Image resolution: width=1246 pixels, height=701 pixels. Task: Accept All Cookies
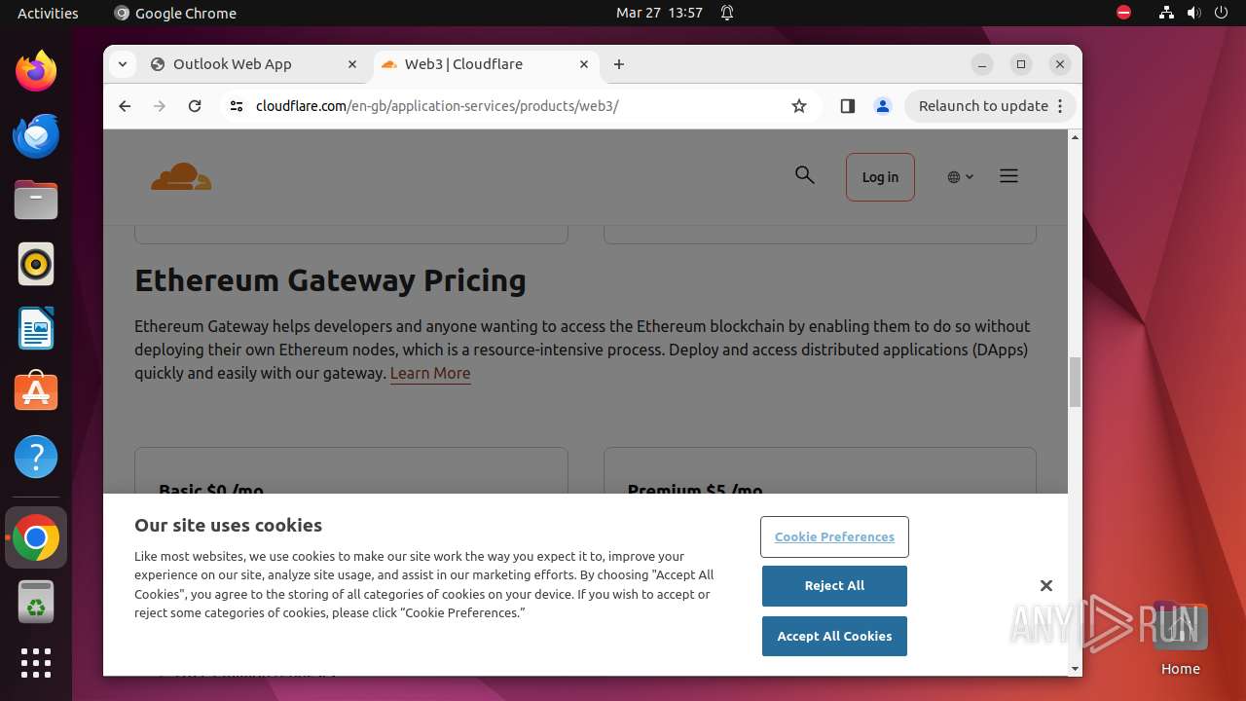(x=834, y=636)
